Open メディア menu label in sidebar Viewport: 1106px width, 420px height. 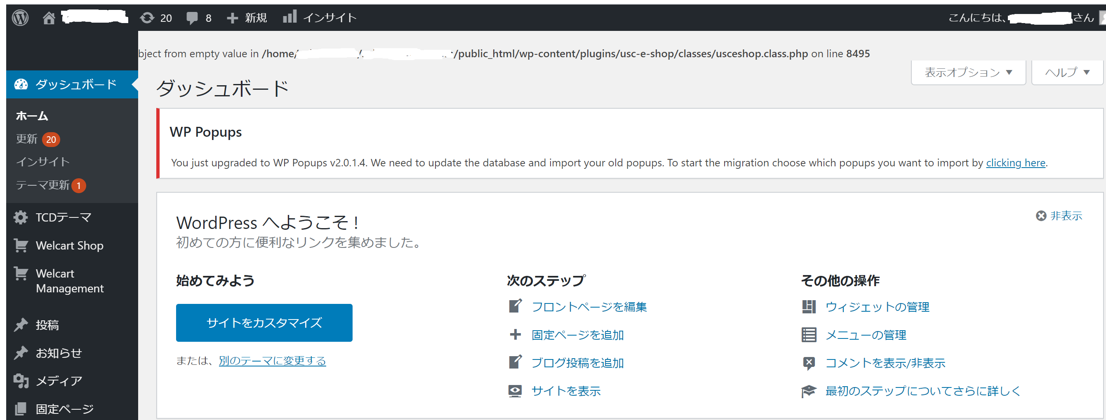click(59, 380)
